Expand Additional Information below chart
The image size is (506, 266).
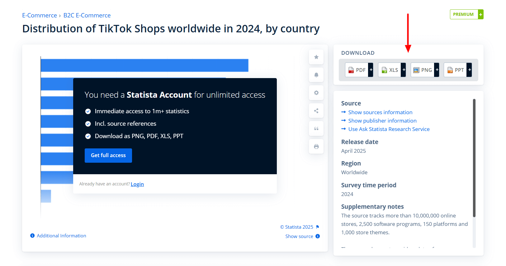[61, 236]
